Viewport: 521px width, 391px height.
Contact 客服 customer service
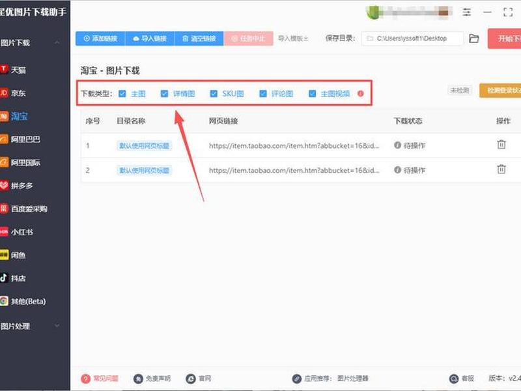[x=462, y=379]
